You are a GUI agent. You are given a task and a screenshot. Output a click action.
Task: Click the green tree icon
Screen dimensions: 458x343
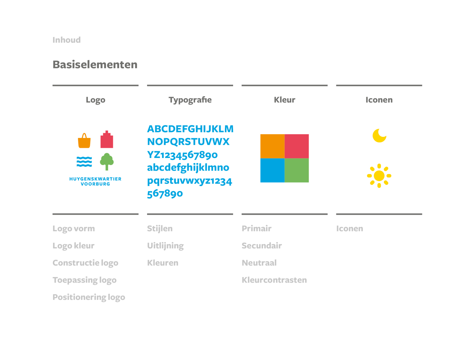[x=107, y=161]
